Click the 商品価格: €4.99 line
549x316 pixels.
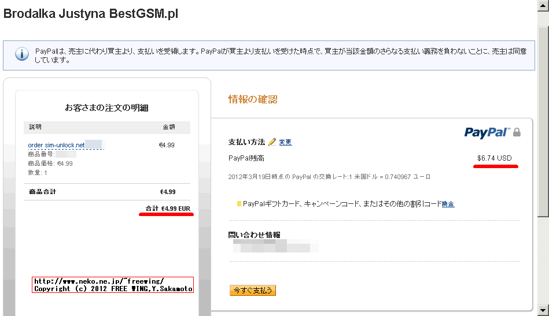click(50, 163)
